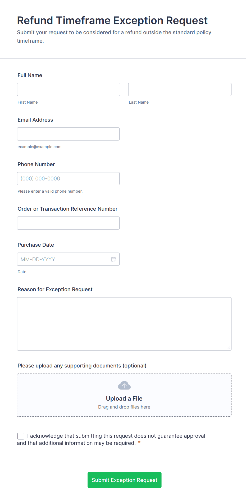Check the acknowledgment checkbox

coord(21,436)
